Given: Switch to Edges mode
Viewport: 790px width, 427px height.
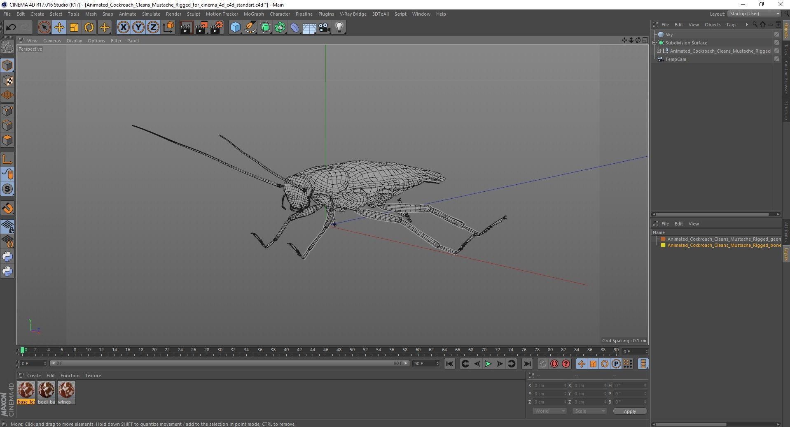Looking at the screenshot, I should [7, 125].
